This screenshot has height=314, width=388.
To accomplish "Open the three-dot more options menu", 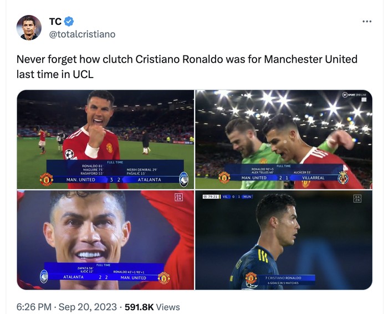I will click(367, 22).
